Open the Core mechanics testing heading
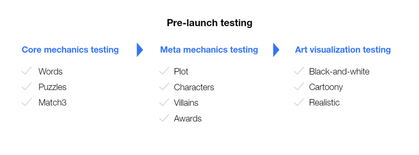 tap(70, 50)
